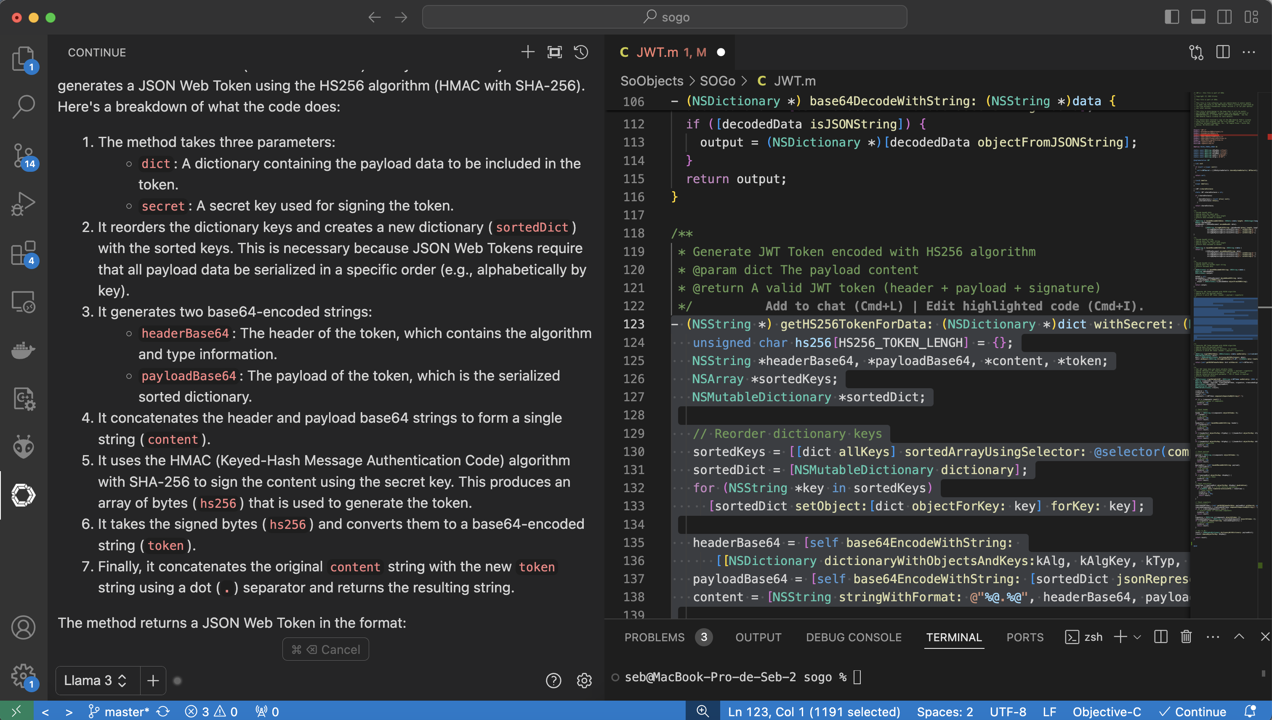
Task: Open the Docker sidebar view
Action: tap(23, 350)
